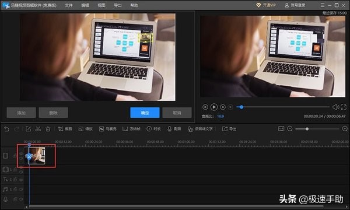Click the 开通VIP button
The width and height of the screenshot is (350, 210).
pos(266,5)
